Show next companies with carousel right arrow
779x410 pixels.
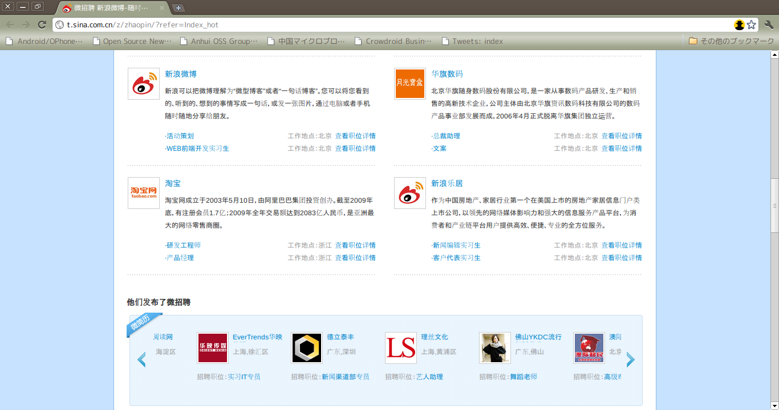pos(630,359)
